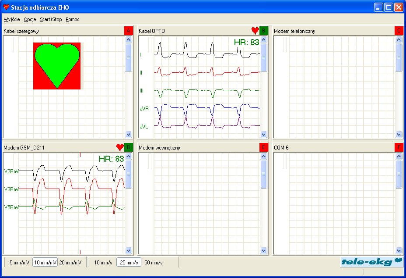Click the tele-ekg logo
This screenshot has width=406, height=278.
(371, 262)
